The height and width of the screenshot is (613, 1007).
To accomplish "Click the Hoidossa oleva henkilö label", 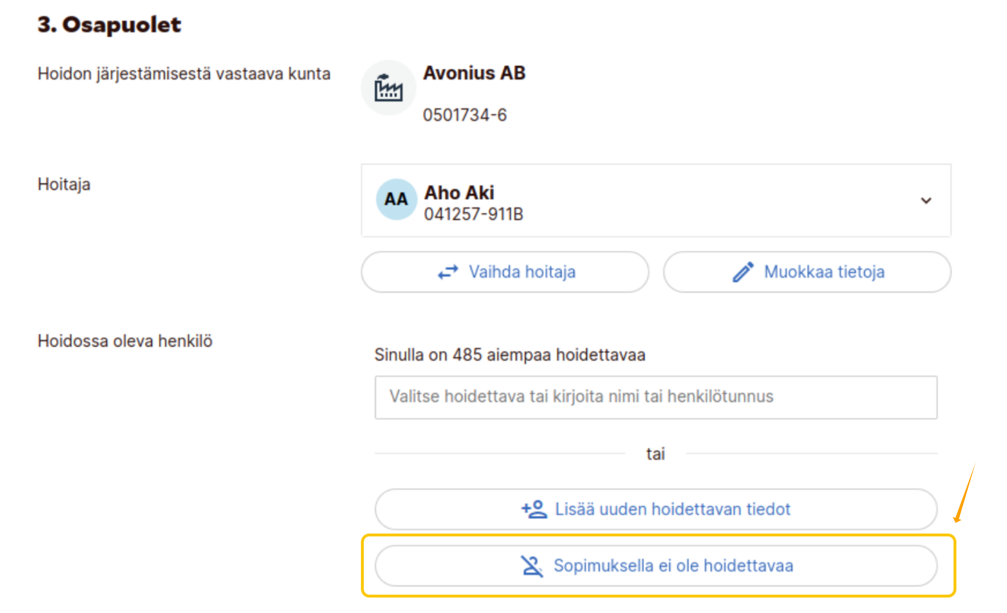I will point(125,341).
